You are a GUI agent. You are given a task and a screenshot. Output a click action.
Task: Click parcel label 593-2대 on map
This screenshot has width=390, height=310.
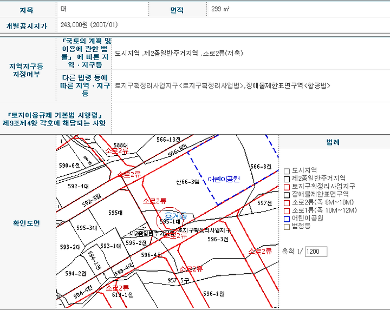point(70,247)
